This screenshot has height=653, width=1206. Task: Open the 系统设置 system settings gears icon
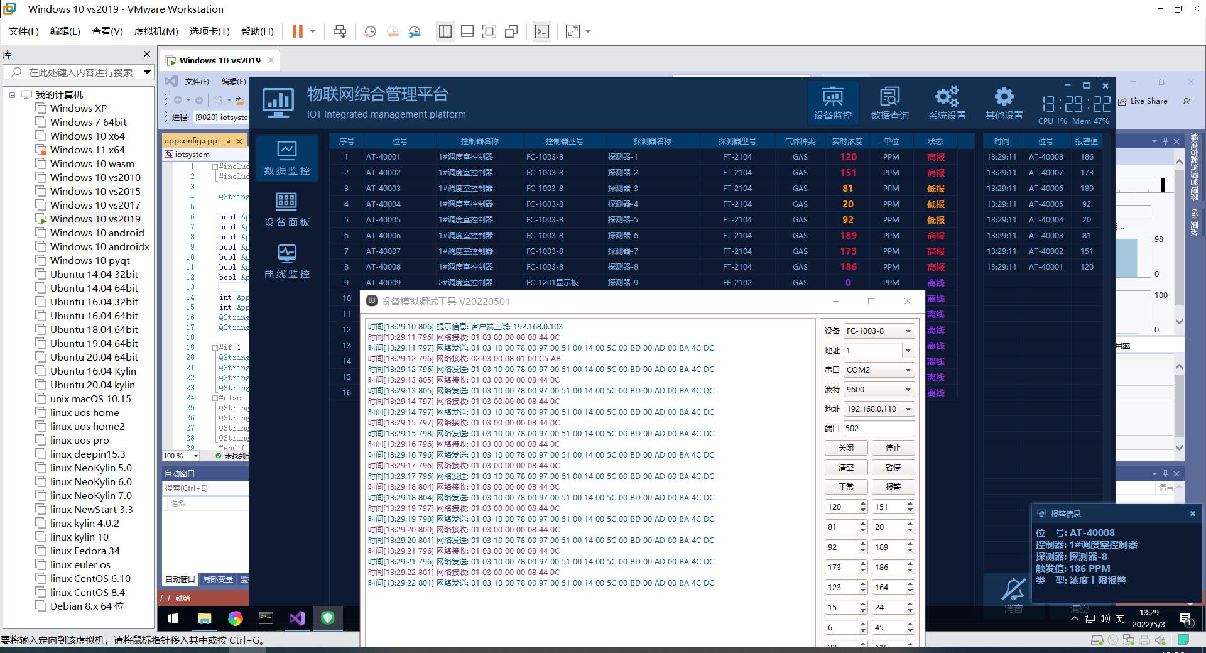pos(947,102)
